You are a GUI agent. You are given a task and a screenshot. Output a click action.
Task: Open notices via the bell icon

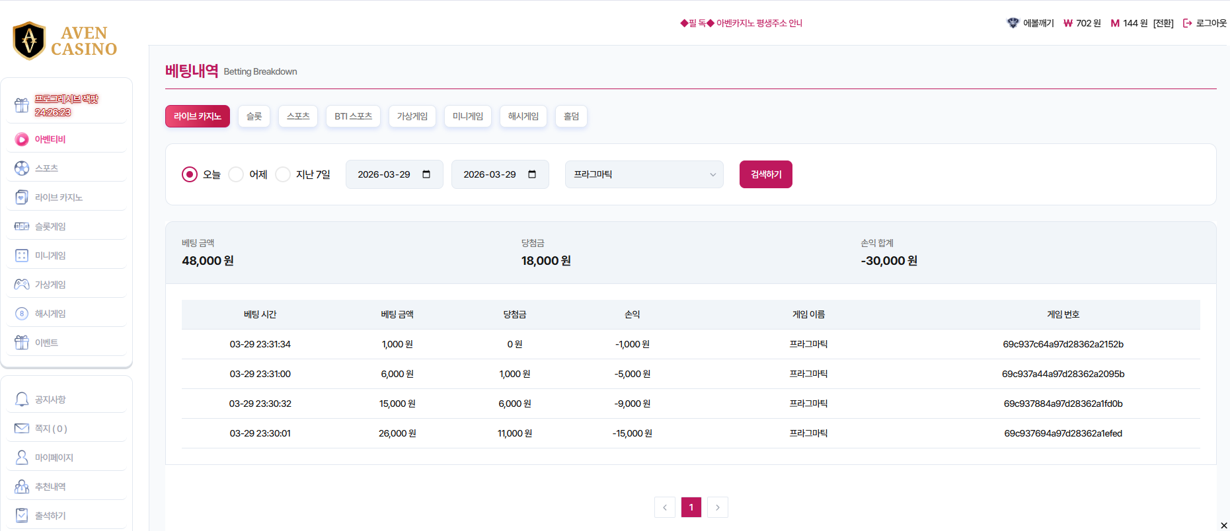tap(22, 400)
